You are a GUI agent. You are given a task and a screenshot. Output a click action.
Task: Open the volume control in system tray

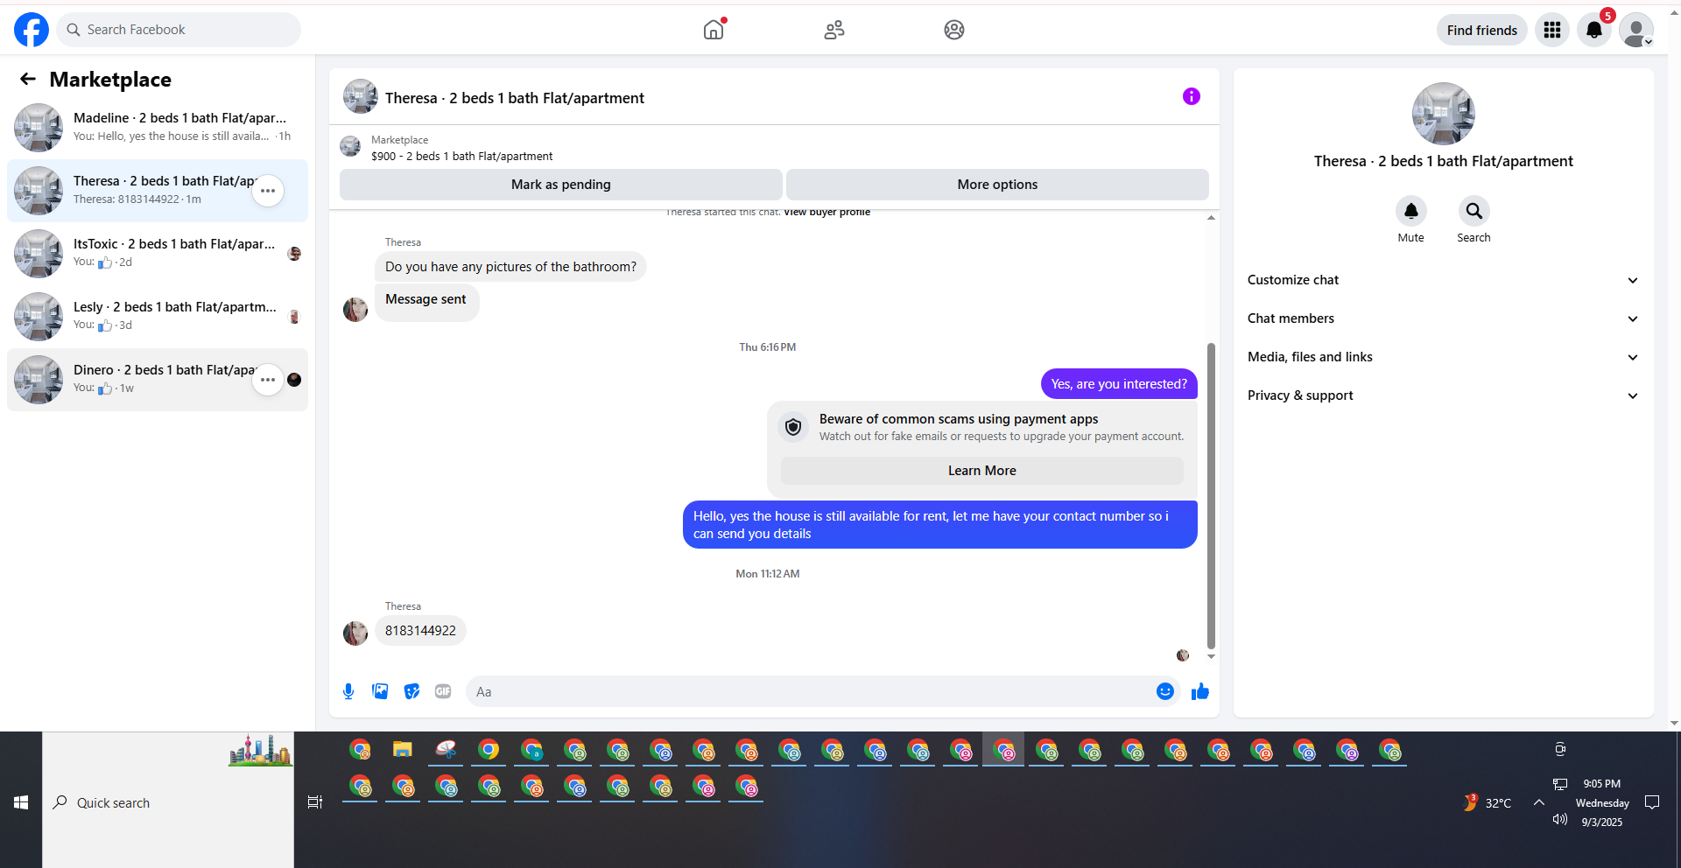(1560, 820)
